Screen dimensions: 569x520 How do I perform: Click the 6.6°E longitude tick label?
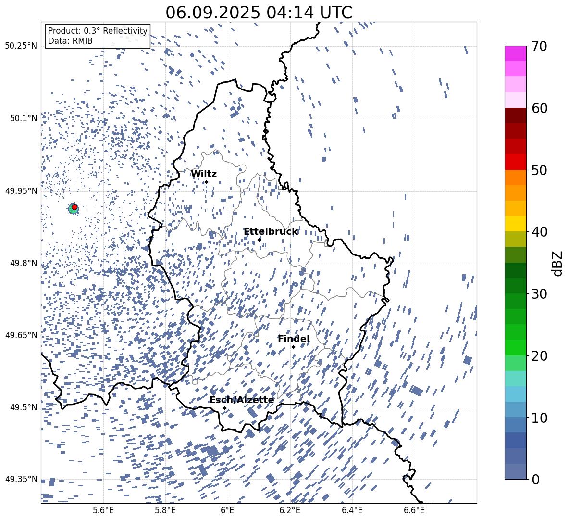point(414,510)
